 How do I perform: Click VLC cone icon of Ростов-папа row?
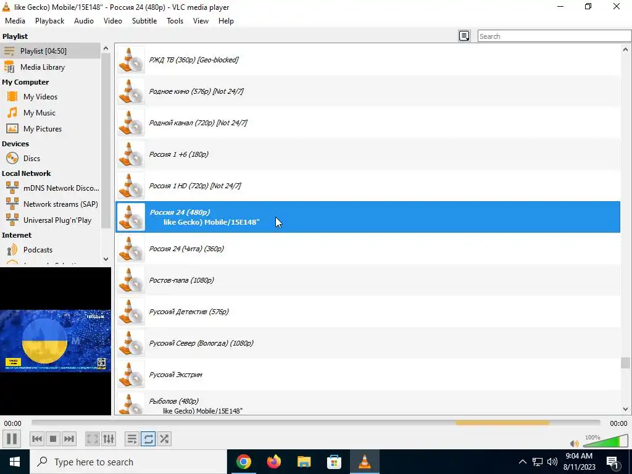(131, 280)
